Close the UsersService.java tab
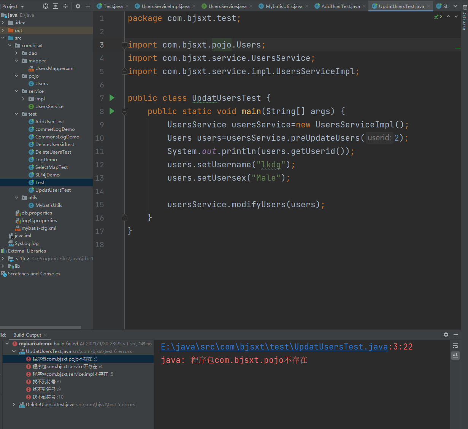The image size is (468, 429). point(251,6)
